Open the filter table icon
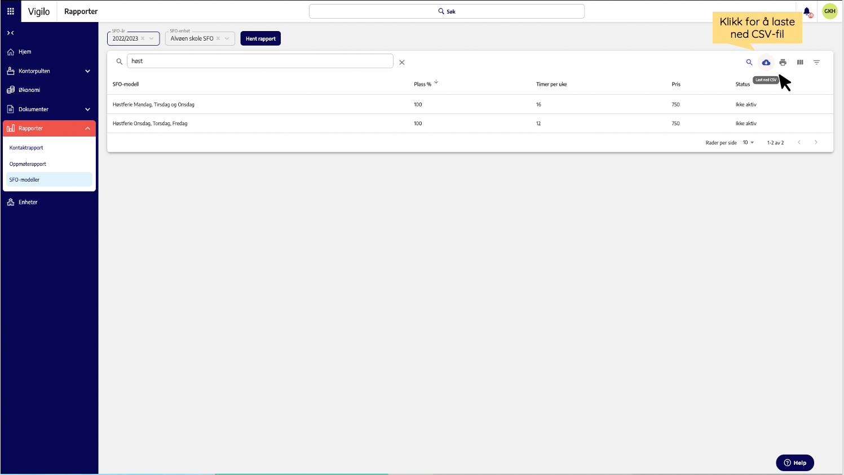Viewport: 844px width, 475px height. 816,63
